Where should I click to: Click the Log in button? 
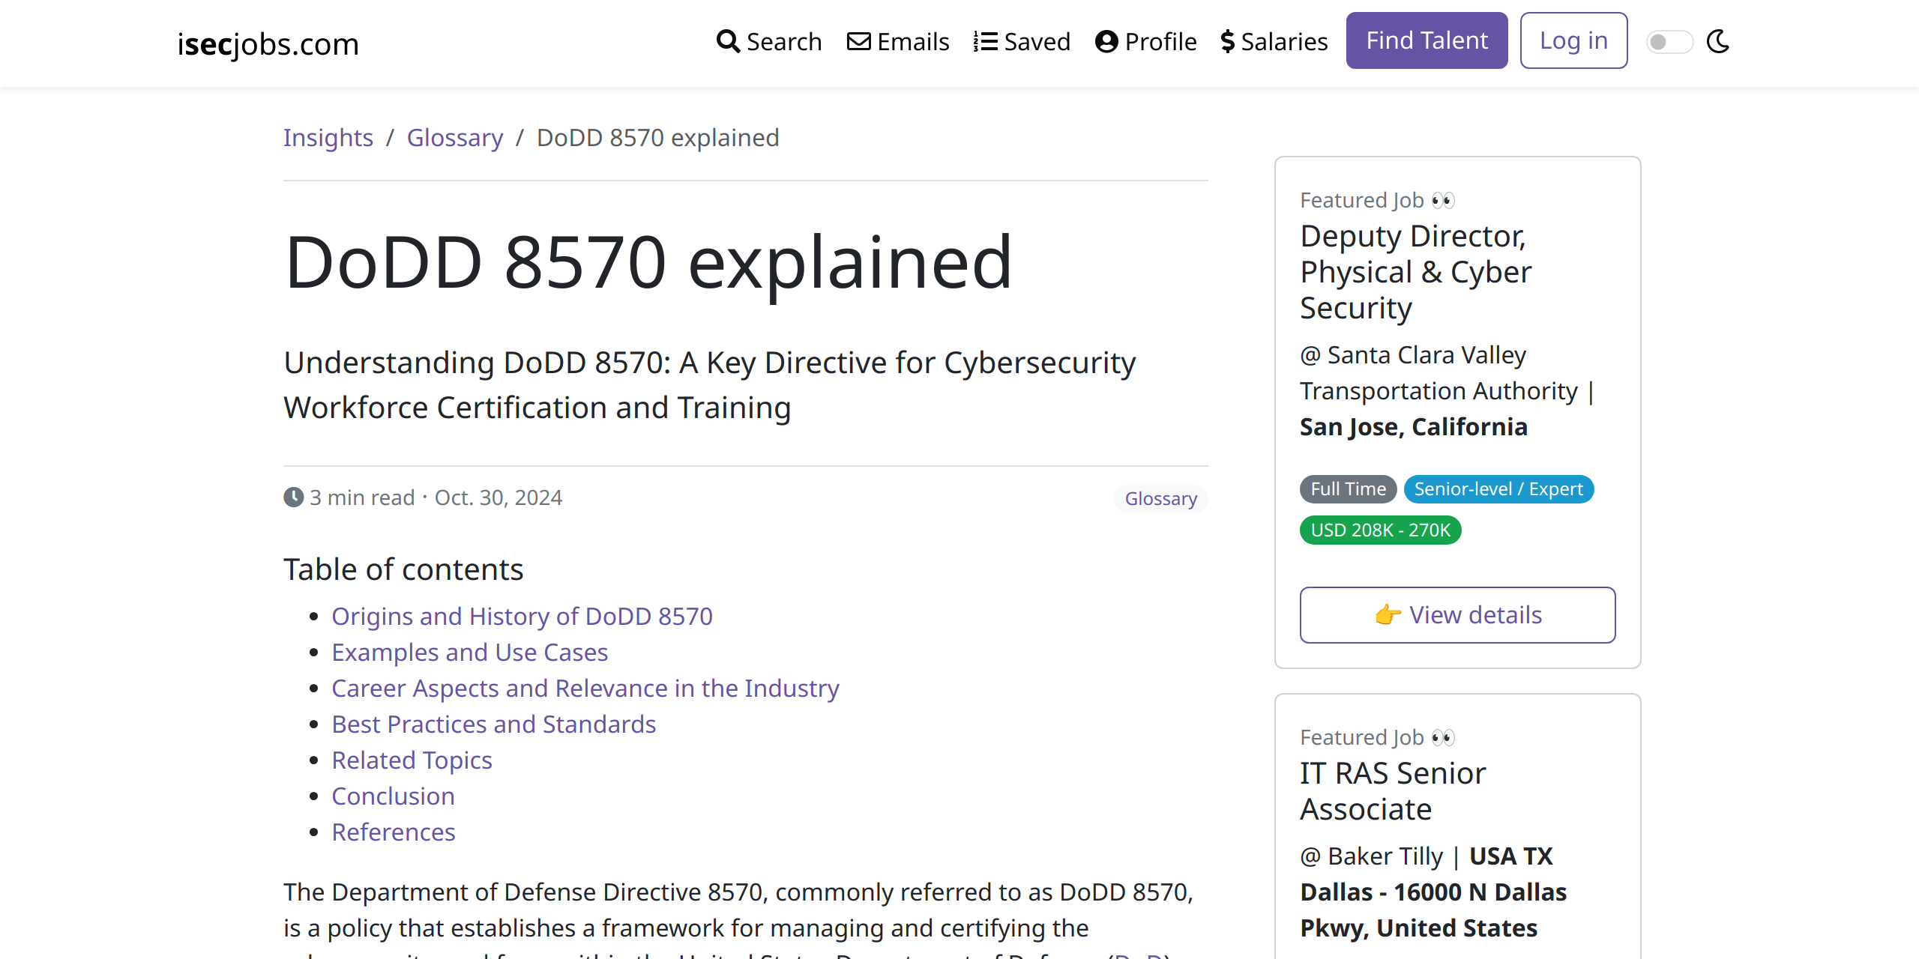(1573, 40)
